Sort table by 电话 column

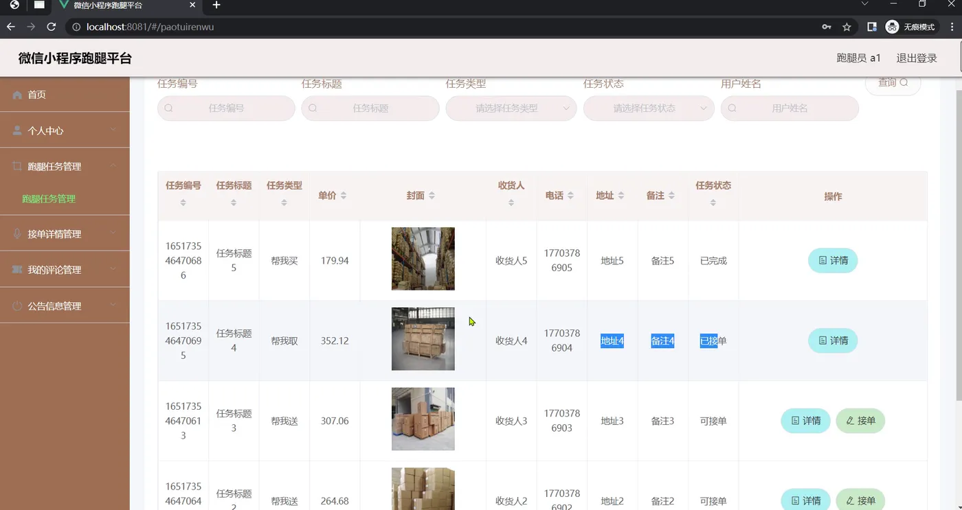click(570, 196)
